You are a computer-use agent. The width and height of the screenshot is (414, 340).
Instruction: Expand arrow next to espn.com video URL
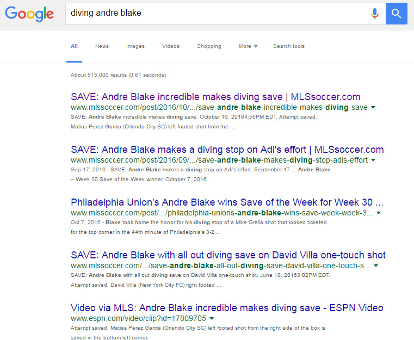[212, 319]
